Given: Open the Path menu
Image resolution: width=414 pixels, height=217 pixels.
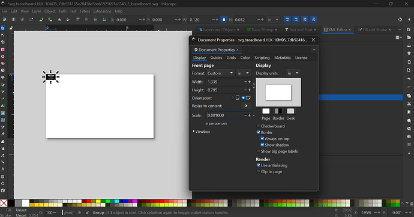Looking at the screenshot, I should (62, 11).
